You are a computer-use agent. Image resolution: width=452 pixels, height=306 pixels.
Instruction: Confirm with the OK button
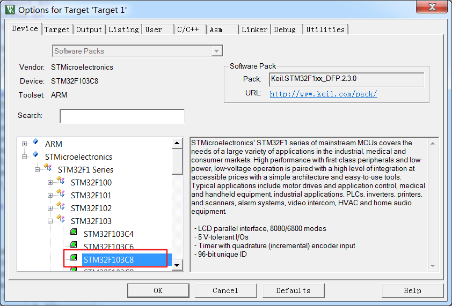click(x=158, y=290)
